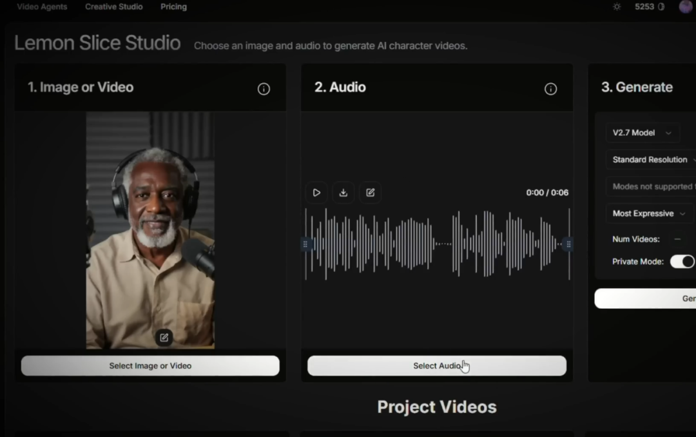Open the Standard Resolution dropdown

(651, 160)
